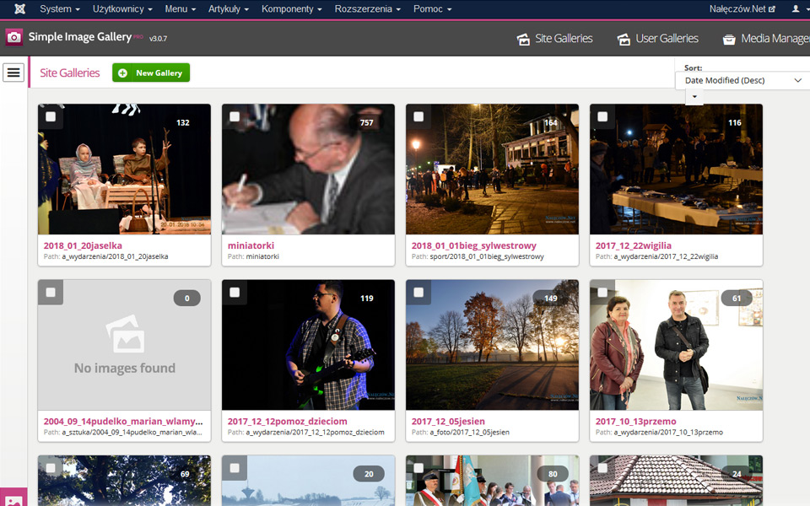
Task: Open the 2017_12_12pomoz_dzieciom gallery title
Action: click(287, 422)
